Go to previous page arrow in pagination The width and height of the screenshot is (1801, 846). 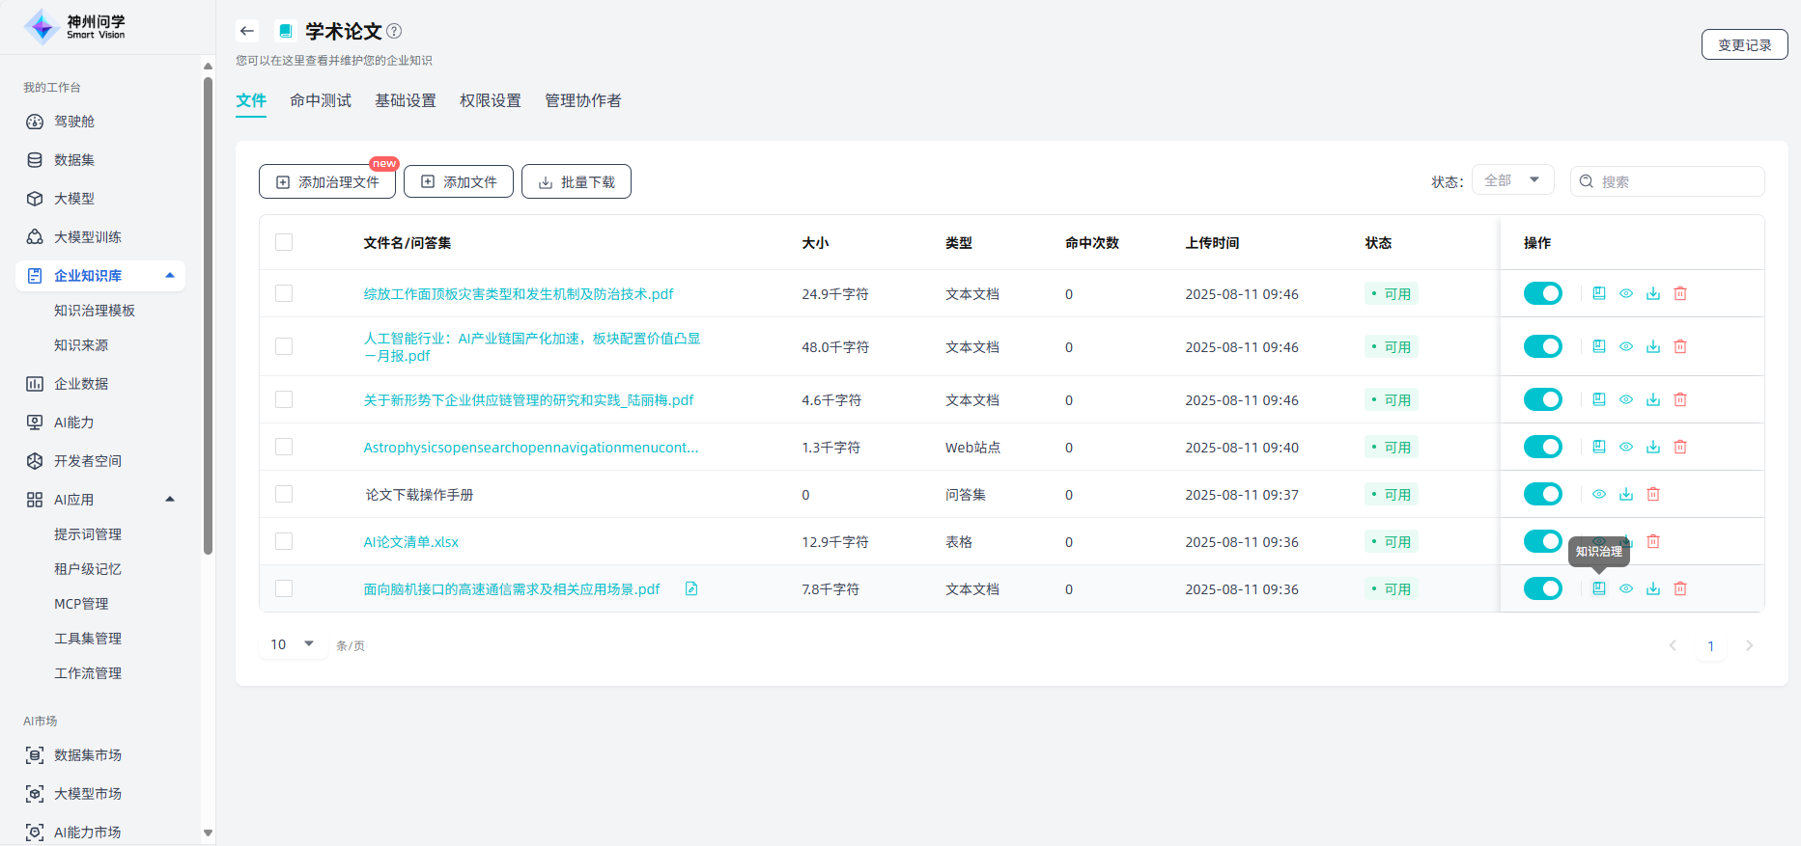click(1673, 645)
